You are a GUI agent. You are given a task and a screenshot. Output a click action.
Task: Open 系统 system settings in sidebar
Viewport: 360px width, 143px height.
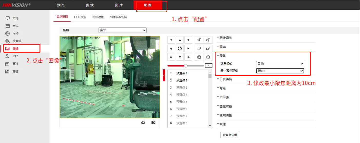16,26
